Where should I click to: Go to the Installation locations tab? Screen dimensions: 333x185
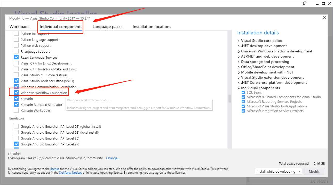point(152,26)
